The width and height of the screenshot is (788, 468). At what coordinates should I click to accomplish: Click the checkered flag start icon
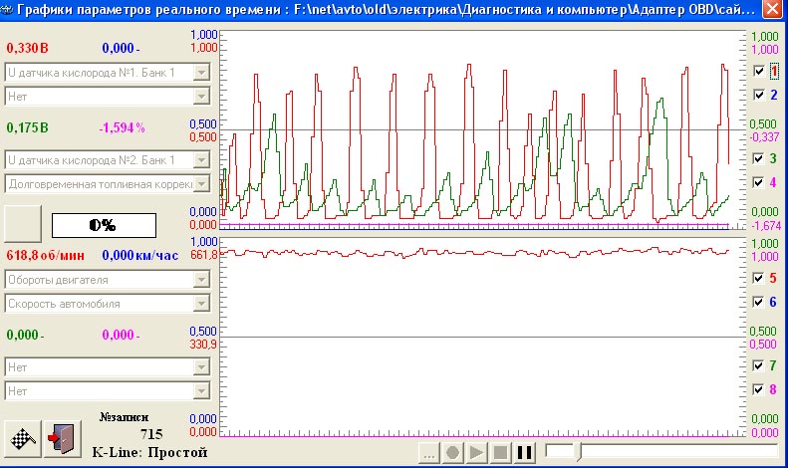coord(21,438)
